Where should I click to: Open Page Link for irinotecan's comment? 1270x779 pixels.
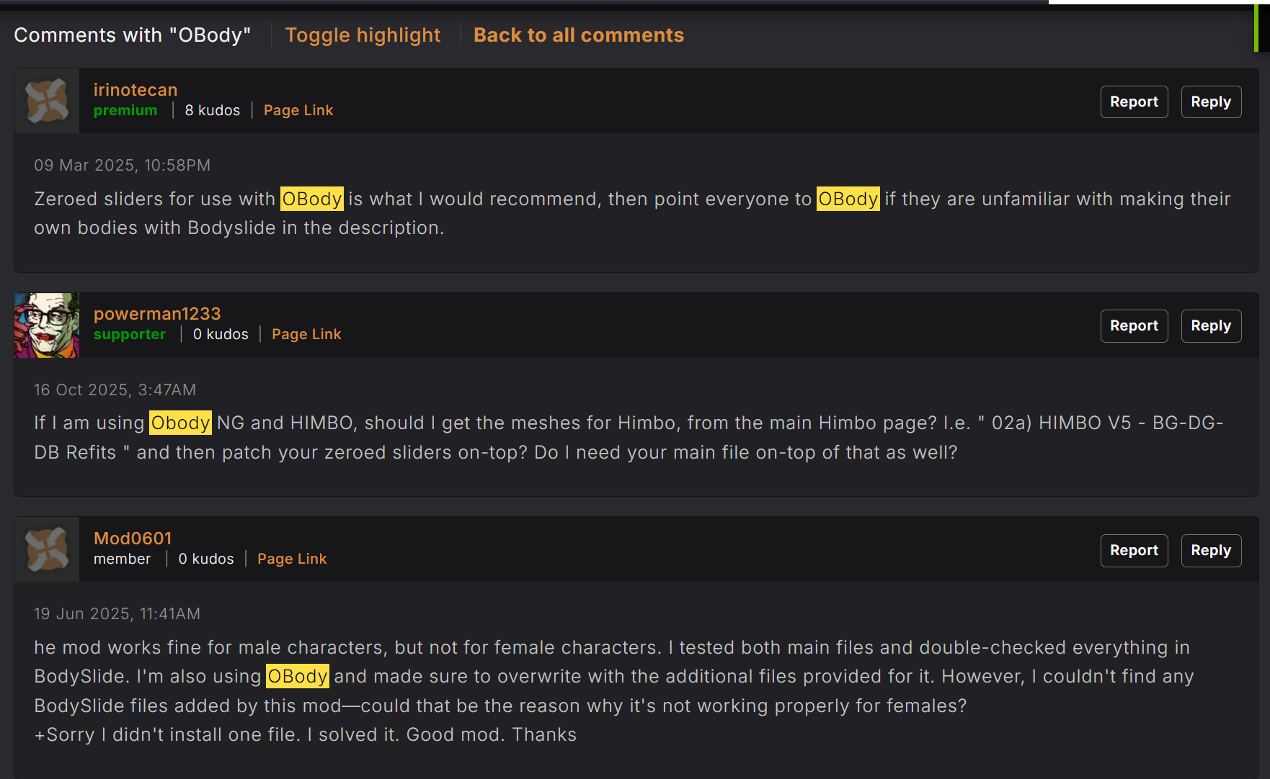click(x=298, y=110)
